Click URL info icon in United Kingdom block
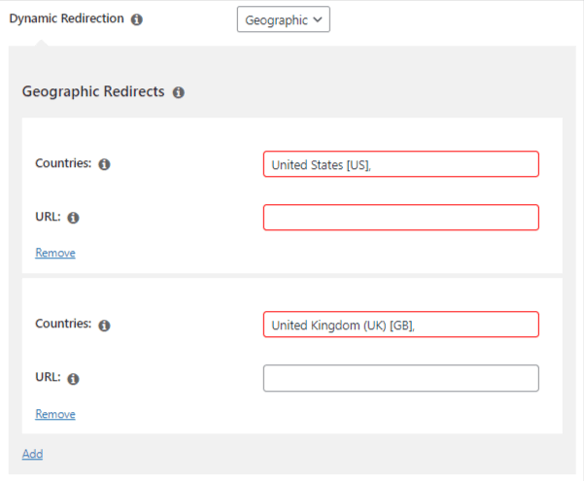 click(x=74, y=378)
